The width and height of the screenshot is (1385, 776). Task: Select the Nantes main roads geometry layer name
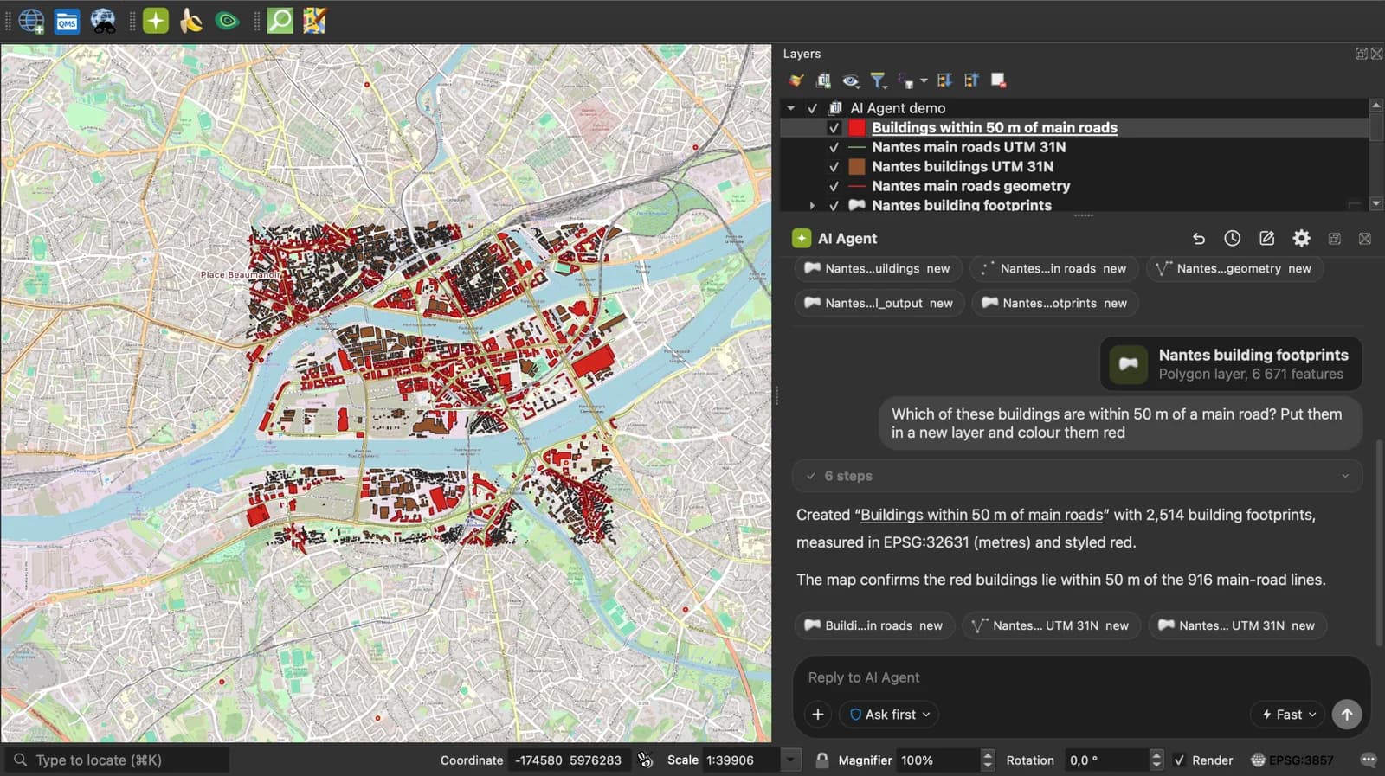point(971,186)
